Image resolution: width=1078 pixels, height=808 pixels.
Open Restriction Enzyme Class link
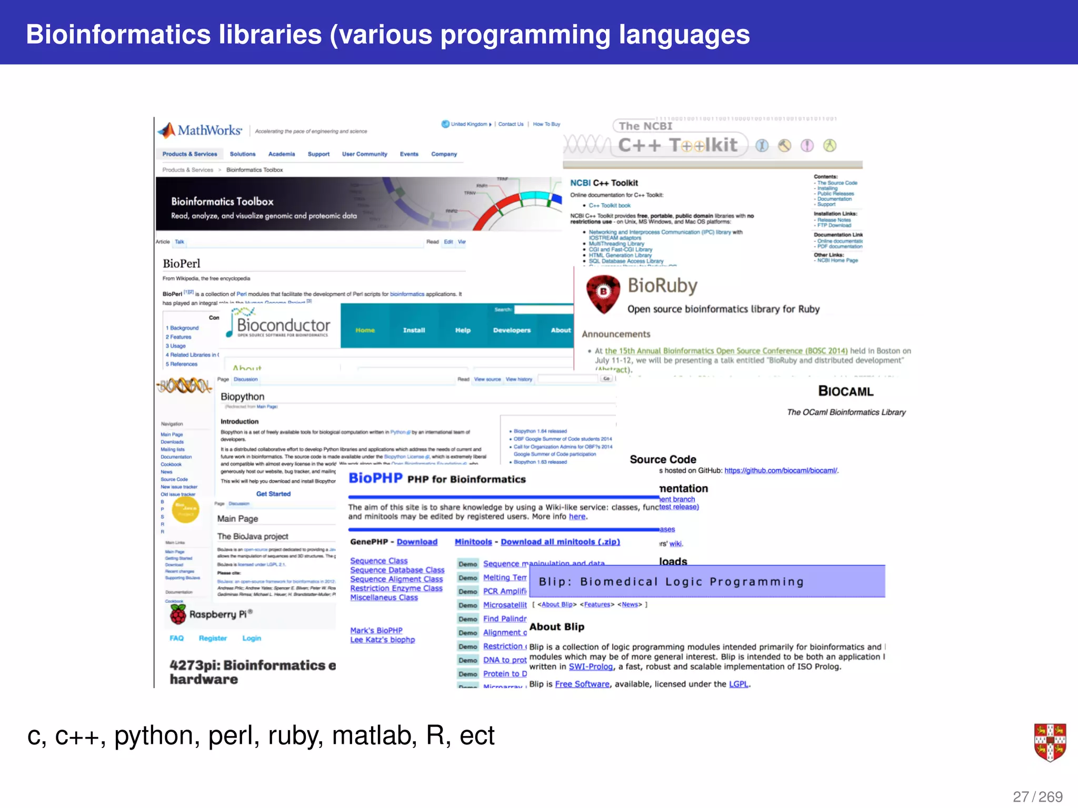[x=396, y=589]
